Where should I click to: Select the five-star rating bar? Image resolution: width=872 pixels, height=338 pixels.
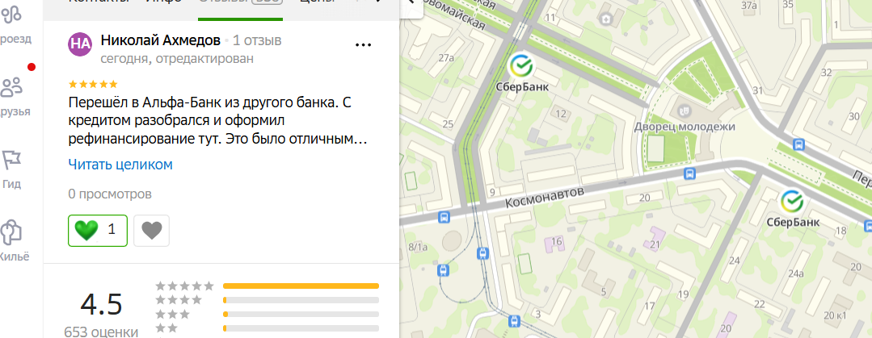[x=301, y=286]
